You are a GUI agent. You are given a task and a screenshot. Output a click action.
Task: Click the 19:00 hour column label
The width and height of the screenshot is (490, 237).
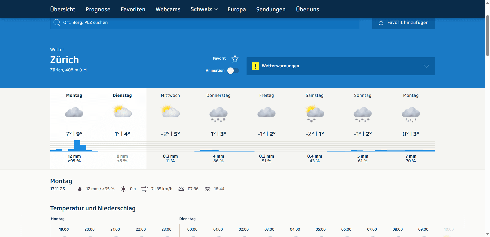coord(64,229)
